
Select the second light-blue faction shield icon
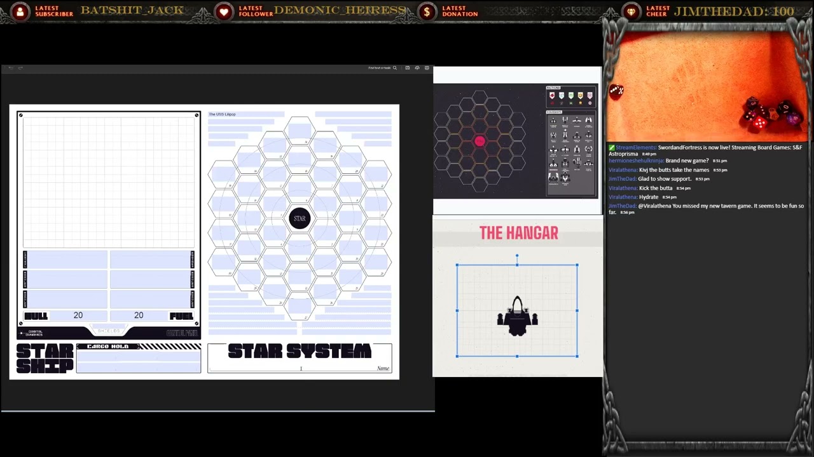coord(562,95)
